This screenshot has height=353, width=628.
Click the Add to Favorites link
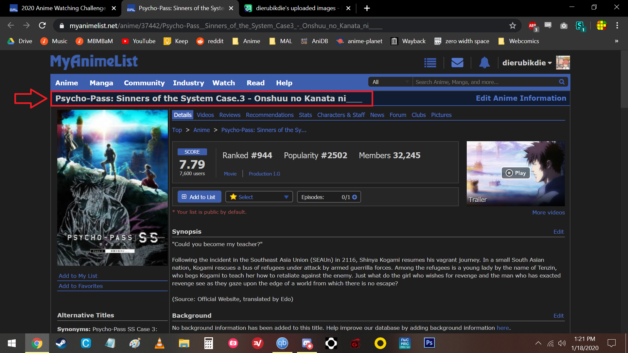tap(80, 286)
